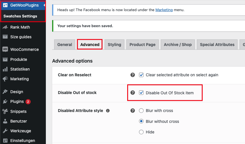The width and height of the screenshot is (245, 144).
Task: Open the Archive / Shop tab
Action: pyautogui.click(x=178, y=45)
